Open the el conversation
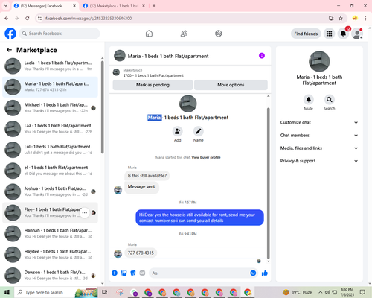This screenshot has width=372, height=298. pos(51,171)
